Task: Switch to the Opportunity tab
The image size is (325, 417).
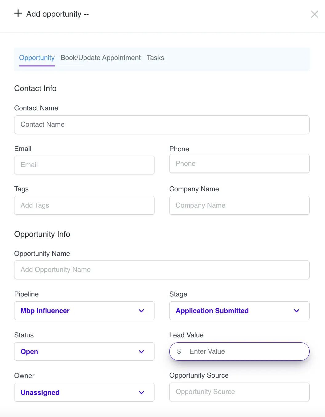Action: [x=37, y=58]
